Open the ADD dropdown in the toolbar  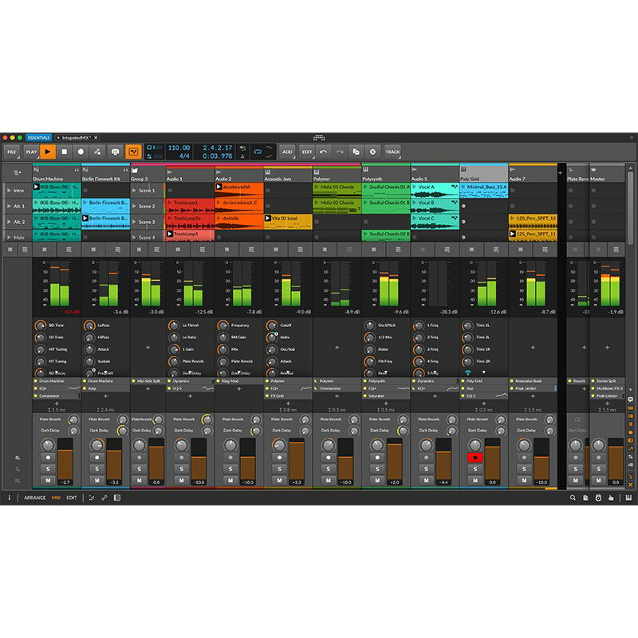287,151
